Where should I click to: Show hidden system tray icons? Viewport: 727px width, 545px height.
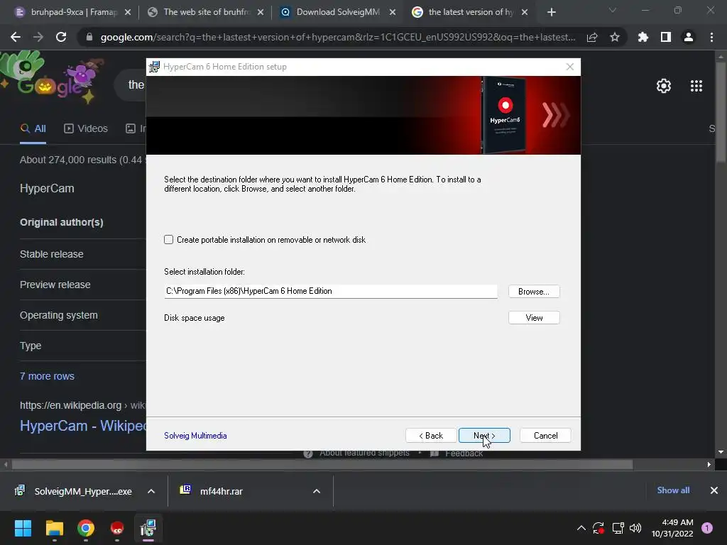pyautogui.click(x=581, y=528)
